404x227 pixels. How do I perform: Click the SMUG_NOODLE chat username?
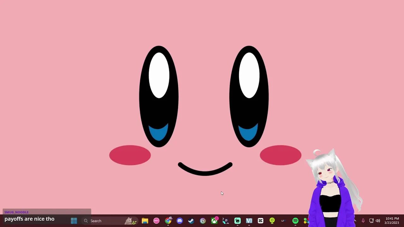16,212
